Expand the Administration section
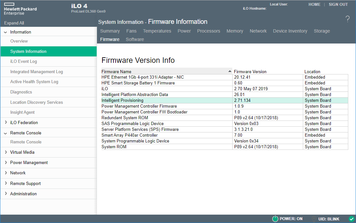Viewport: 356px width, 223px height. 23,194
